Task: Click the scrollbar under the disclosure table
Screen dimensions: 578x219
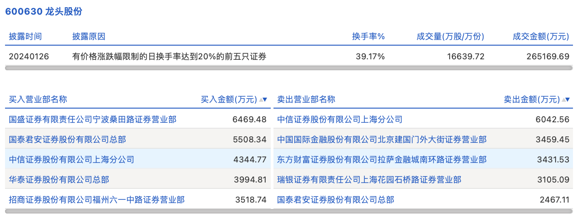Action: [x=289, y=68]
